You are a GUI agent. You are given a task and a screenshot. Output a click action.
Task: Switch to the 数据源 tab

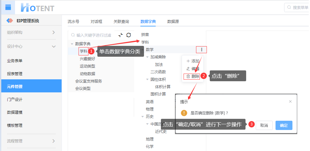[173, 22]
